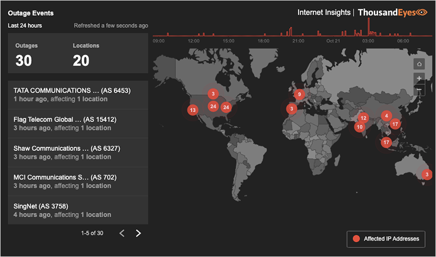The width and height of the screenshot is (436, 257).
Task: Go to previous page of outage events
Action: click(122, 234)
